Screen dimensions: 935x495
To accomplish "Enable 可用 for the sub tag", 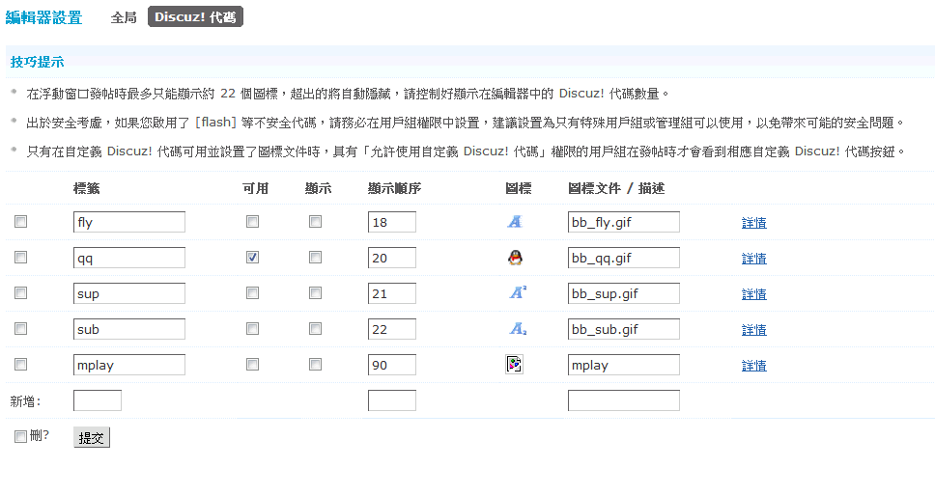I will 253,329.
